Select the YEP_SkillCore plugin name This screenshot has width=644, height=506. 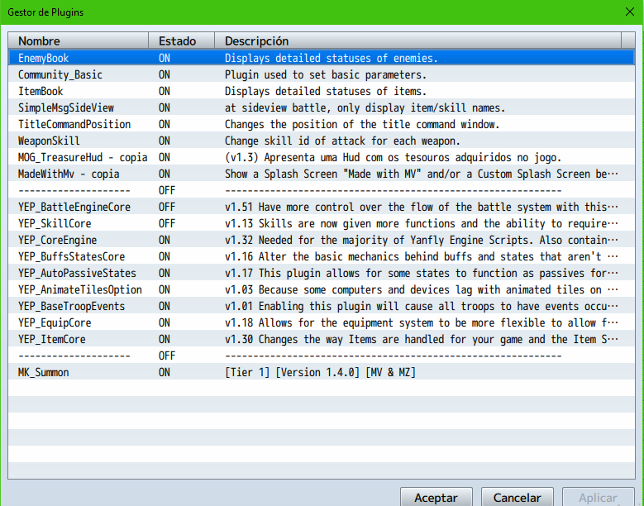click(x=55, y=223)
